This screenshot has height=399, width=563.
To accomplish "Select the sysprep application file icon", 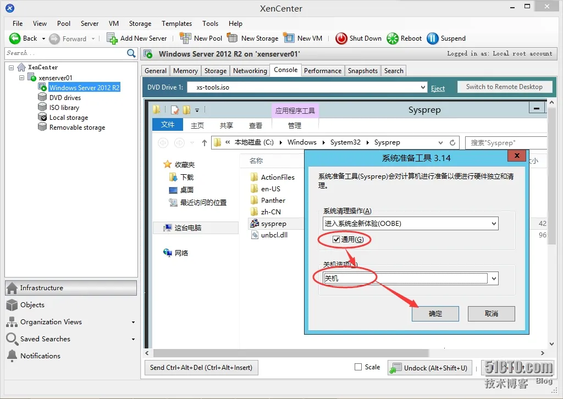I will point(255,223).
